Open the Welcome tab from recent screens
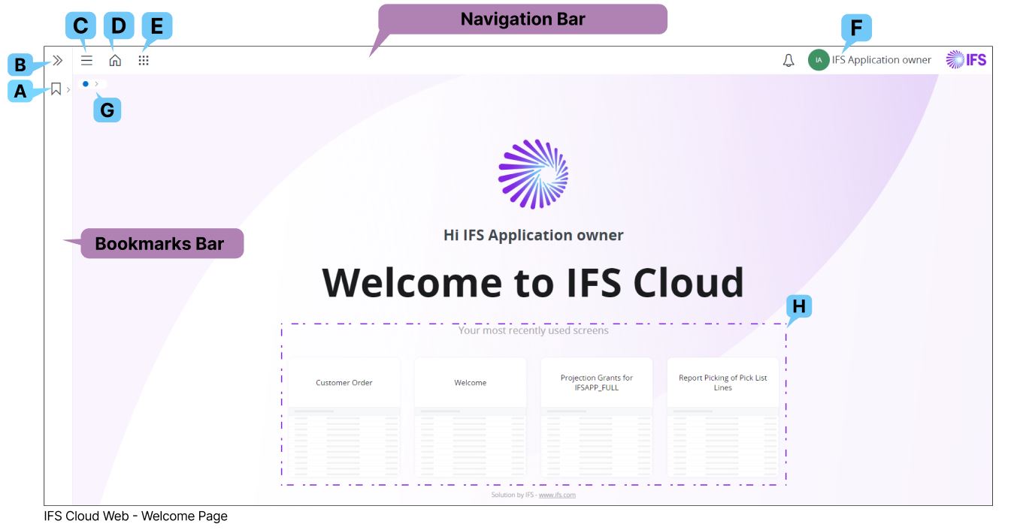Image resolution: width=1011 pixels, height=530 pixels. [471, 382]
